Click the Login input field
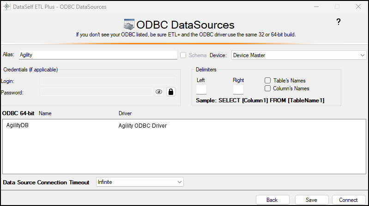Viewport: 369px width, 206px height. coord(108,81)
